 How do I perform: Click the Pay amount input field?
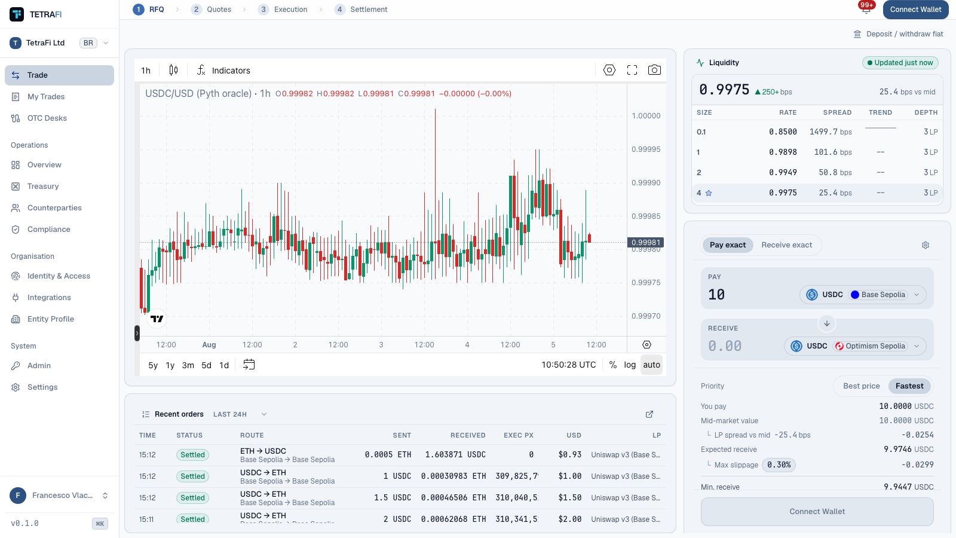click(750, 295)
